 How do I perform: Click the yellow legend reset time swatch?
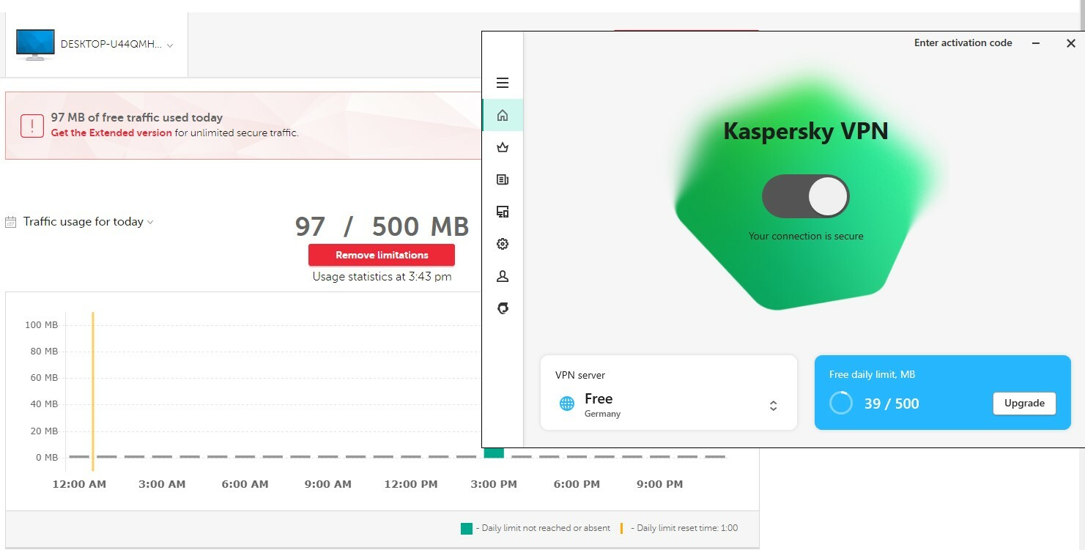click(x=621, y=529)
